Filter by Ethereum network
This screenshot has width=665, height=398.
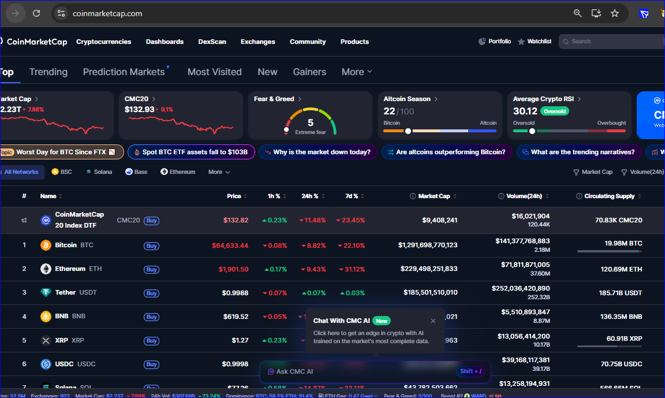[178, 172]
